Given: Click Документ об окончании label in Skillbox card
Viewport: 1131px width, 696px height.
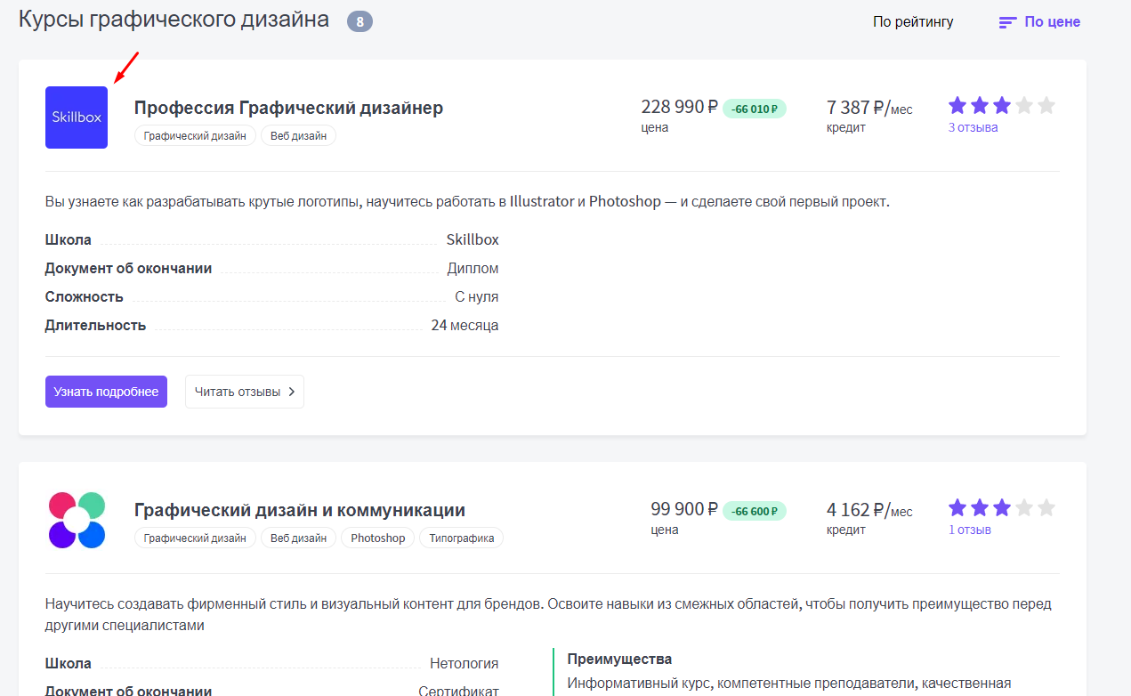Looking at the screenshot, I should [x=129, y=268].
